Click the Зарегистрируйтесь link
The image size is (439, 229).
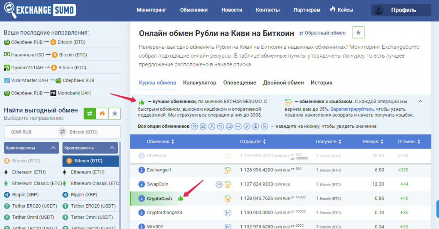pos(352,109)
